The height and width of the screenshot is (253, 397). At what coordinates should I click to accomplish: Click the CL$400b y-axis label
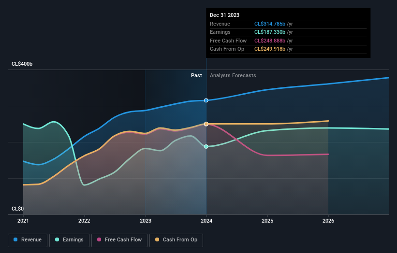click(22, 64)
